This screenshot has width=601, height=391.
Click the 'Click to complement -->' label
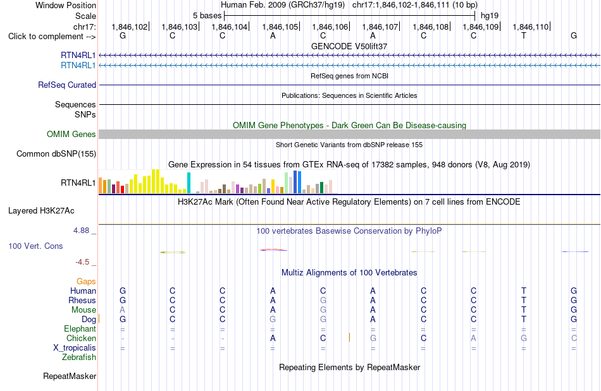point(52,37)
